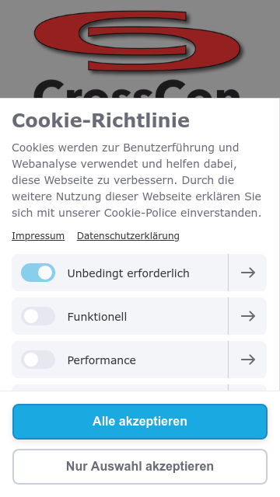Viewport: 280px width, 497px height.
Task: Click the white footer area below Nur Auswahl akzeptieren
Action: point(140,491)
